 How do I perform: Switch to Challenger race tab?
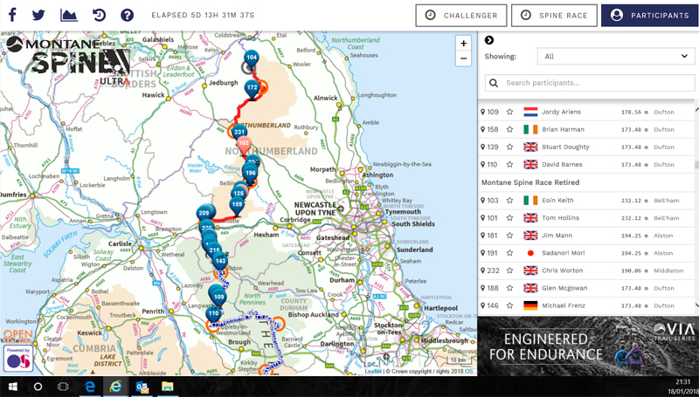tap(461, 15)
